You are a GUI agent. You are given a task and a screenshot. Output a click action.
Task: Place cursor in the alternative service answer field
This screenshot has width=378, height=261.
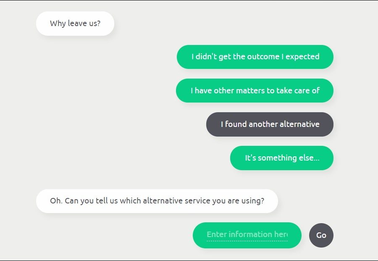(247, 235)
